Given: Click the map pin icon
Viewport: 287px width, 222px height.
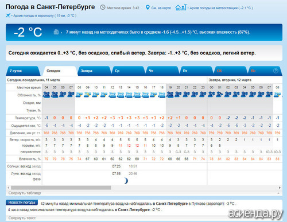Looking at the screenshot, I should click(148, 7).
